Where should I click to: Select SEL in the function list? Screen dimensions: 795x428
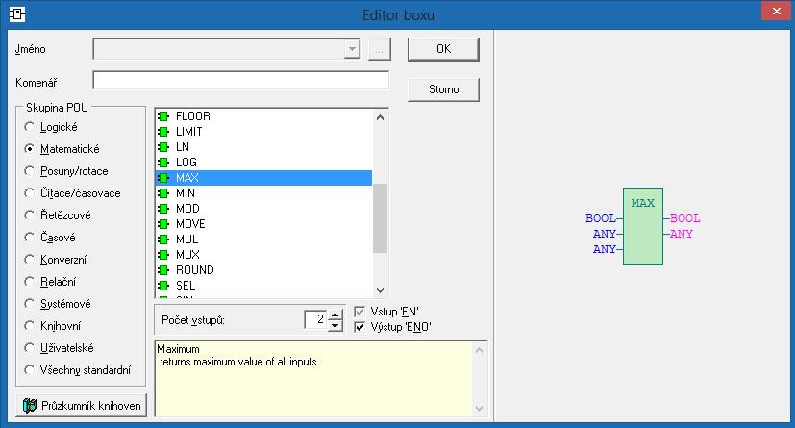[x=263, y=286]
